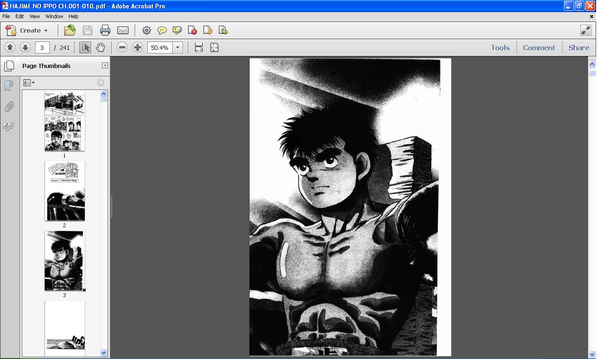Collapse the Page Thumbnails navigation pane

coord(105,66)
